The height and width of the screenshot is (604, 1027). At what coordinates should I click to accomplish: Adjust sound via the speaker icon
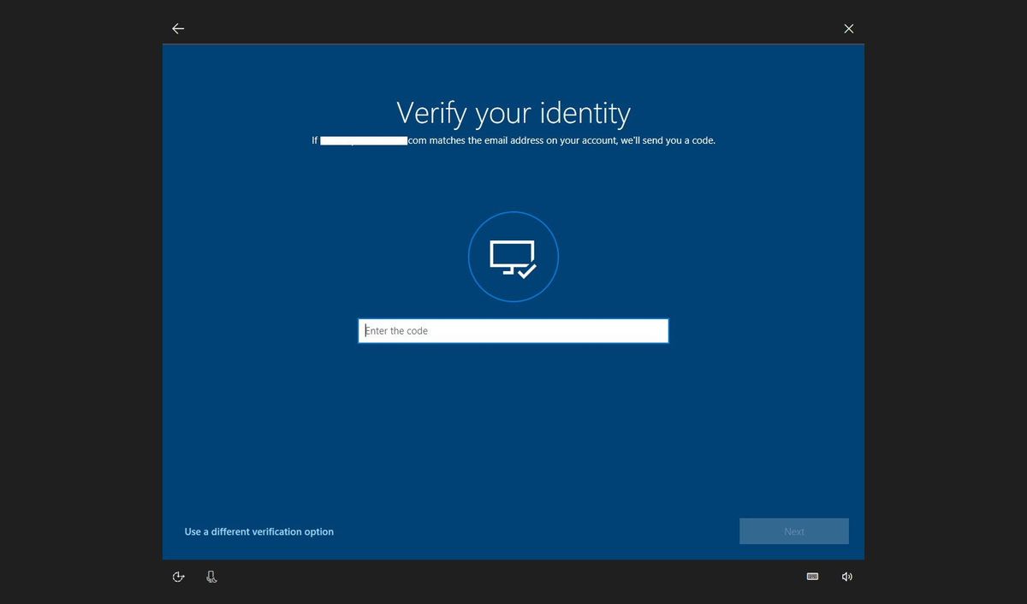coord(847,576)
